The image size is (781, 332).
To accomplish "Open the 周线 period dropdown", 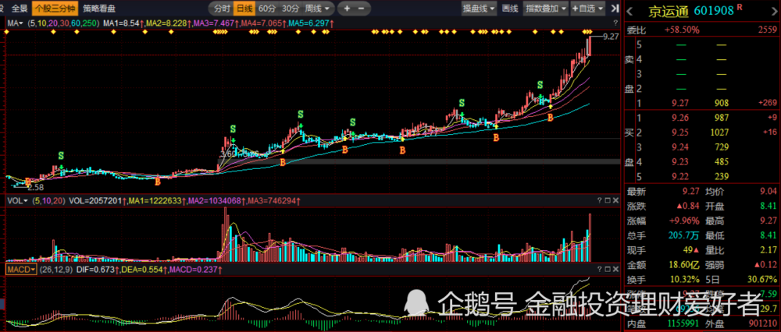I will 318,9.
